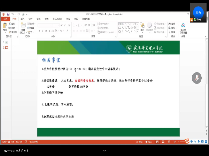This screenshot has width=209, height=156.
Task: Open the change case Aa menu
Action: [x=61, y=31]
